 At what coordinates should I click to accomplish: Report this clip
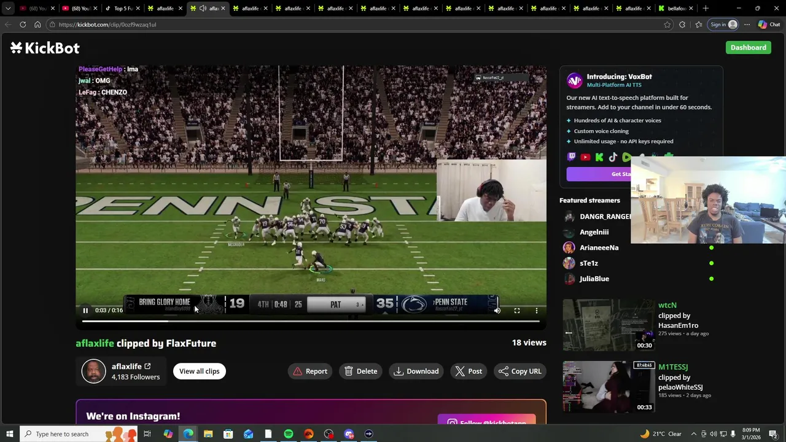(x=310, y=371)
